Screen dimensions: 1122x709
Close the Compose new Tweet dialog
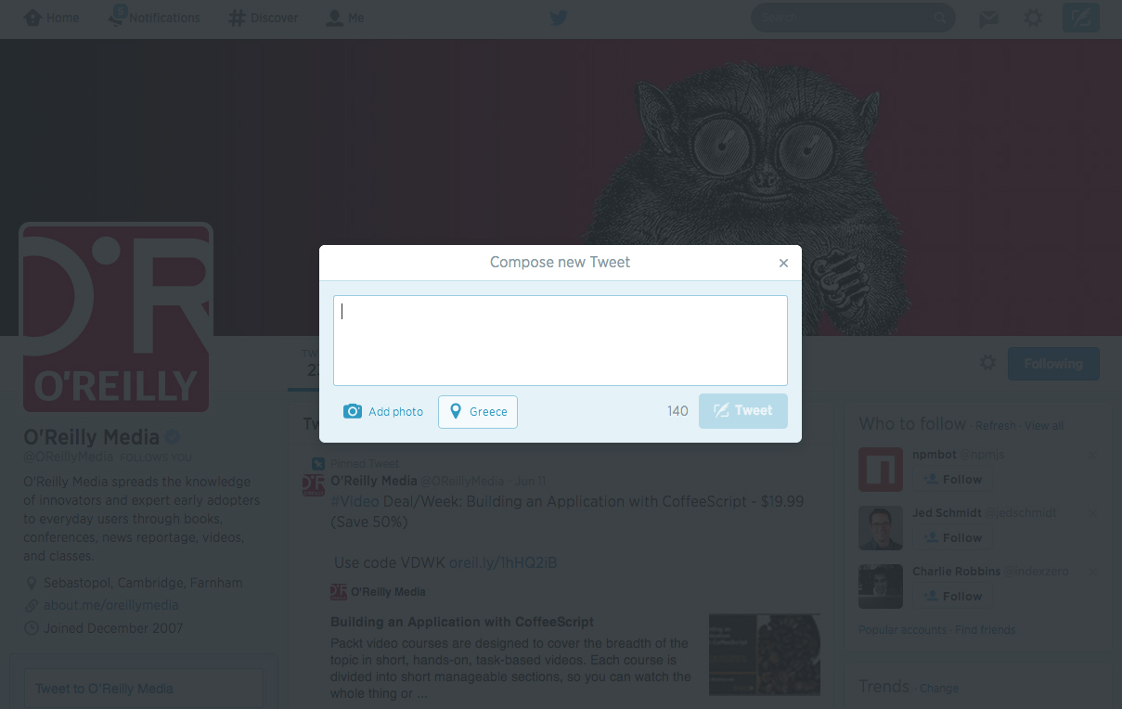click(x=783, y=264)
